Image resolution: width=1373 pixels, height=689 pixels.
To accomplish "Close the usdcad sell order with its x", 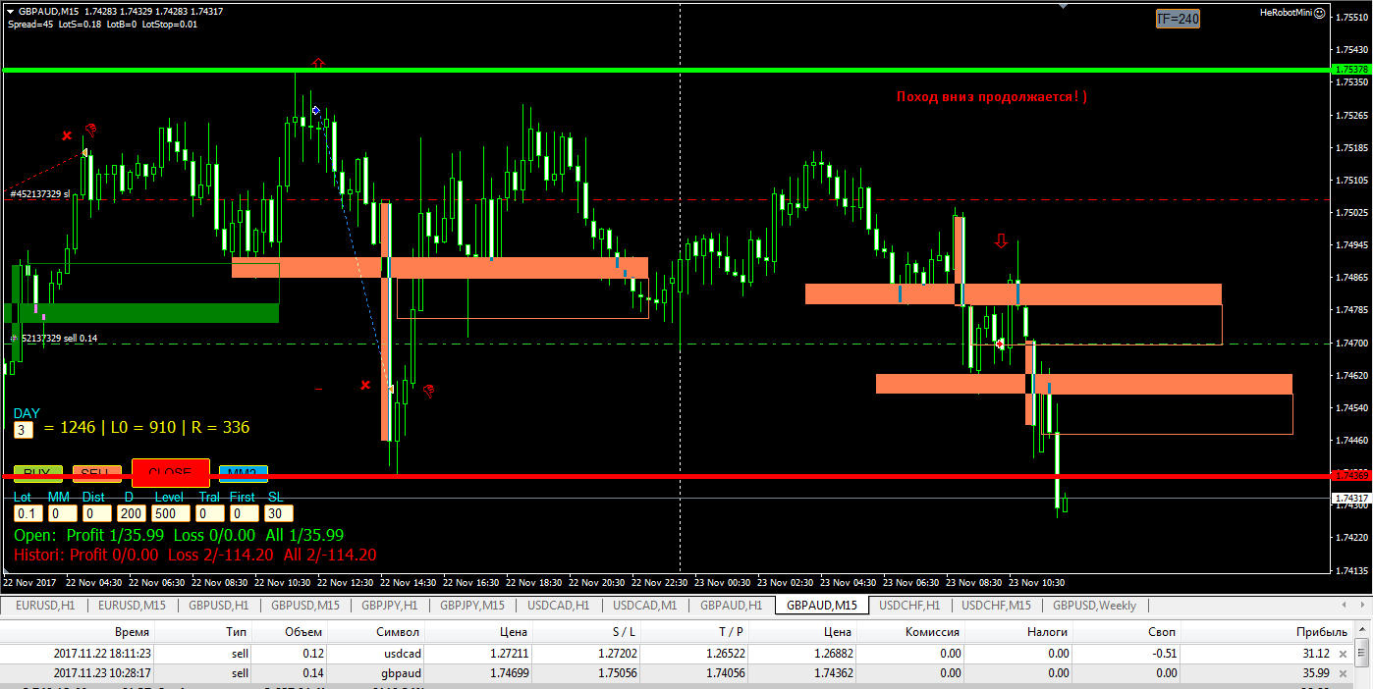I will [1343, 654].
